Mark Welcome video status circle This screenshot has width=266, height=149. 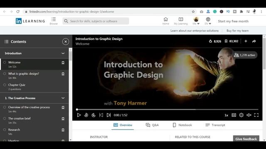pos(5,62)
